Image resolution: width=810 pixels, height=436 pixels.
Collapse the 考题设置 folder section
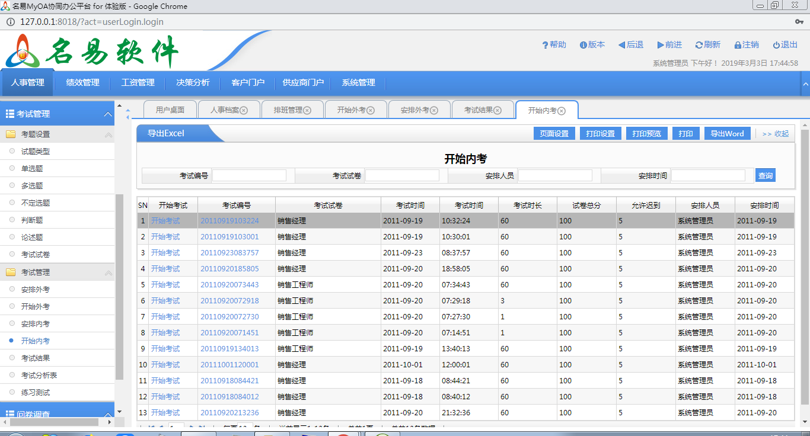[x=108, y=135]
